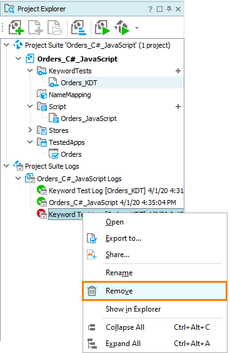Click the Orders_KDT keyword test file icon
The height and width of the screenshot is (353, 230).
point(54,82)
